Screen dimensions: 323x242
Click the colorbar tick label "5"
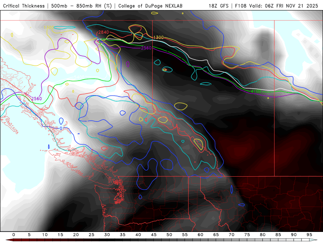click(x=29, y=235)
